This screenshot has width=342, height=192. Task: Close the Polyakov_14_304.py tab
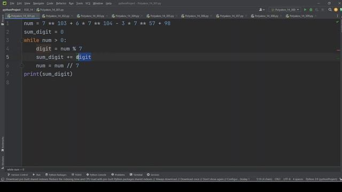point(142,16)
